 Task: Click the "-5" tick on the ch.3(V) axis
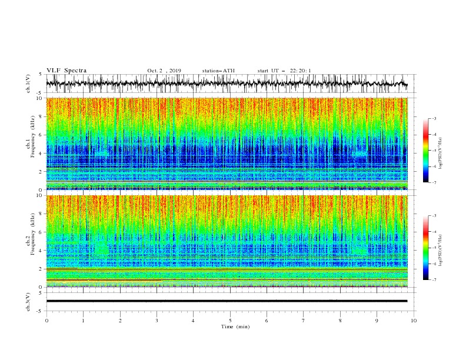coord(39,311)
